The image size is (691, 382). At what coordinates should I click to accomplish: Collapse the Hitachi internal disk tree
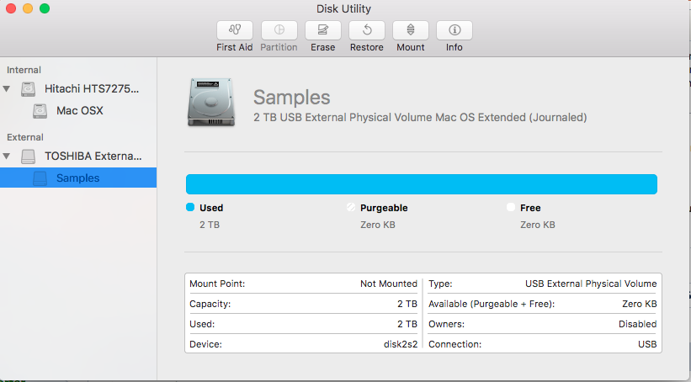(7, 88)
